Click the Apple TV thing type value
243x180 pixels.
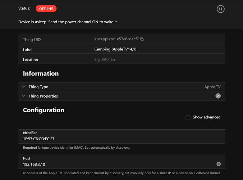point(212,87)
